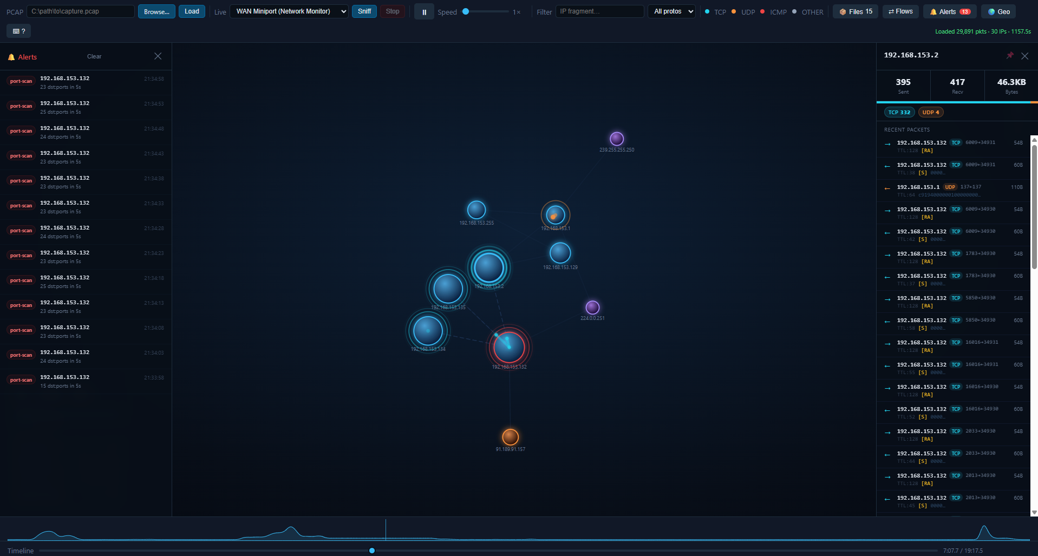Click the Load pcap button

[x=192, y=11]
